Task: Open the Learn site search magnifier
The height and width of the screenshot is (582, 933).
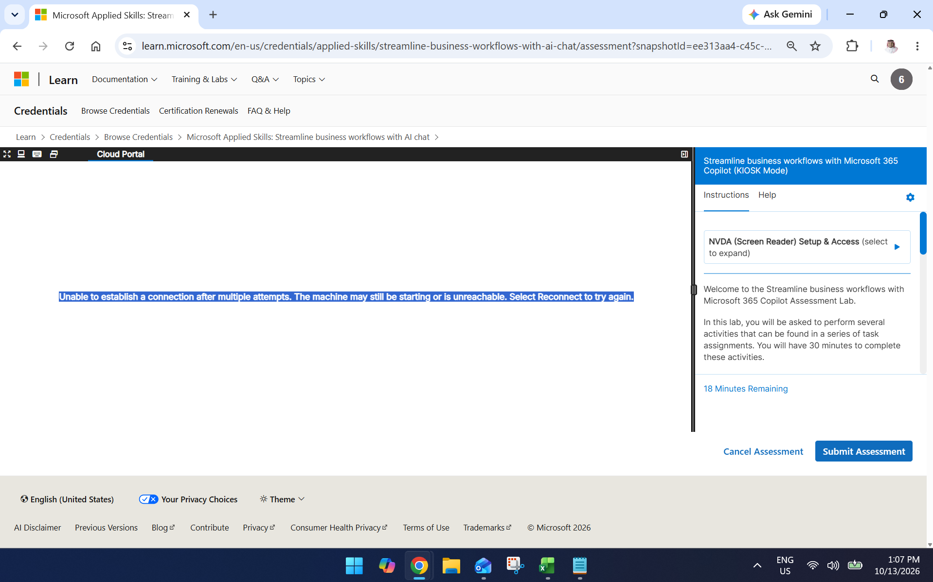Action: (875, 79)
